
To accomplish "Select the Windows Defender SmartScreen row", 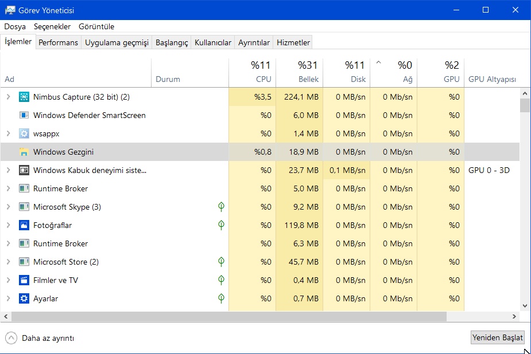I will (x=259, y=115).
